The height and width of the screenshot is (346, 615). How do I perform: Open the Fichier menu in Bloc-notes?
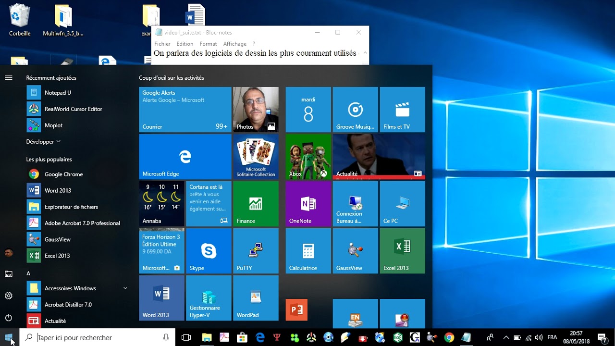pyautogui.click(x=162, y=44)
